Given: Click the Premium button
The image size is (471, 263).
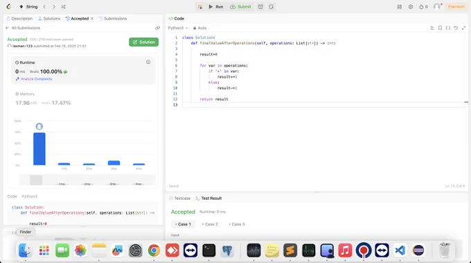Looking at the screenshot, I should click(456, 7).
